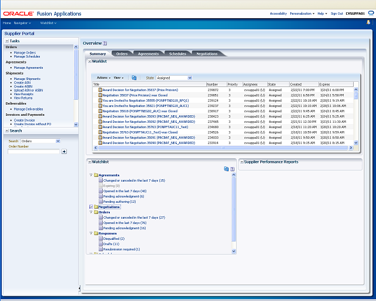Screen dimensions: 376x301
Task: Collapse the Worklist section
Action: 90,62
